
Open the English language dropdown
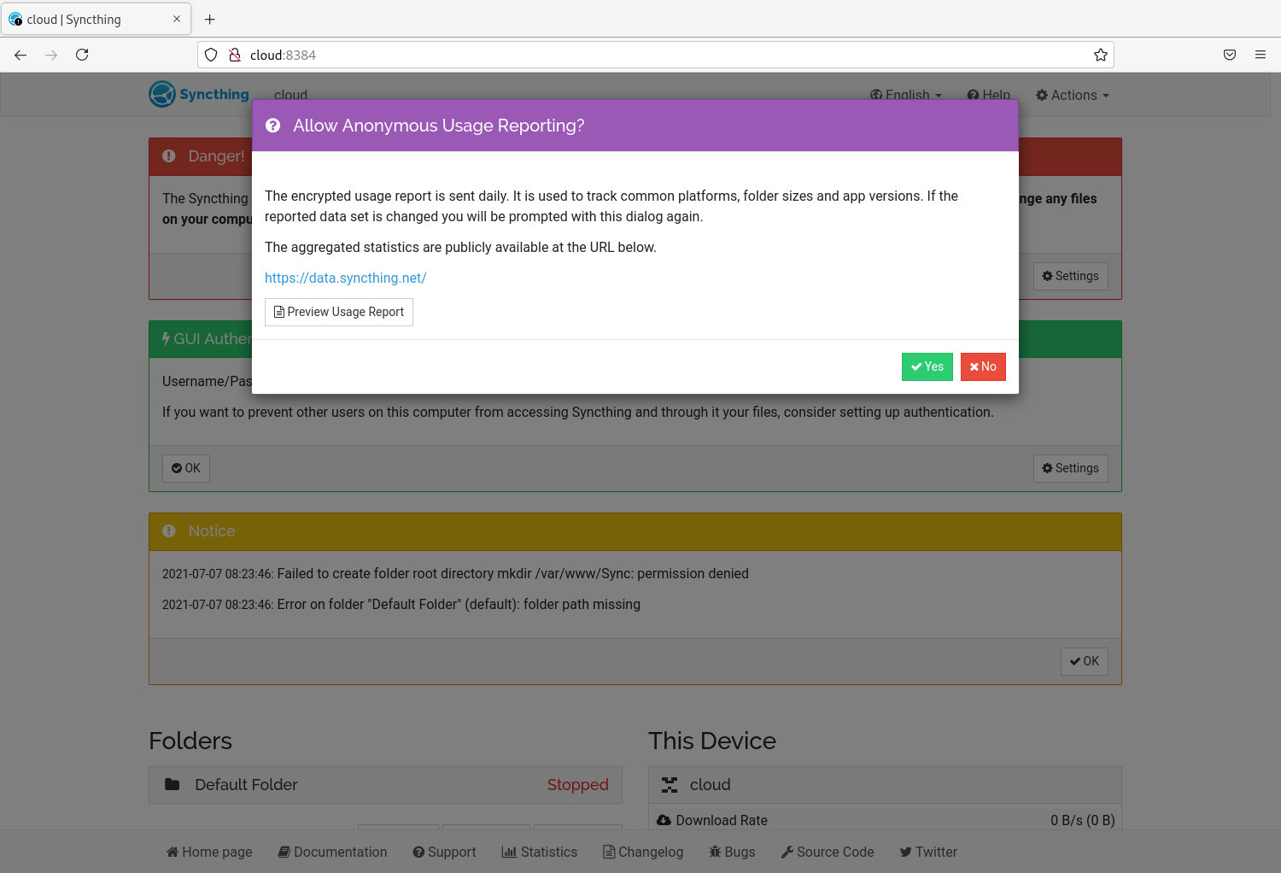pyautogui.click(x=904, y=95)
